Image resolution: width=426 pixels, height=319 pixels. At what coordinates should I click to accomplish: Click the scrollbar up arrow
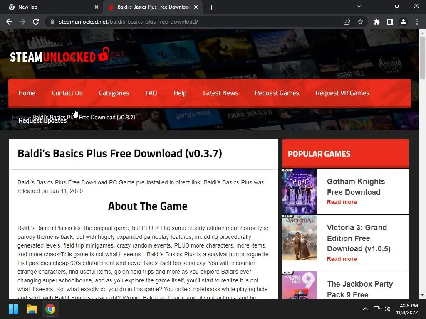(x=422, y=33)
